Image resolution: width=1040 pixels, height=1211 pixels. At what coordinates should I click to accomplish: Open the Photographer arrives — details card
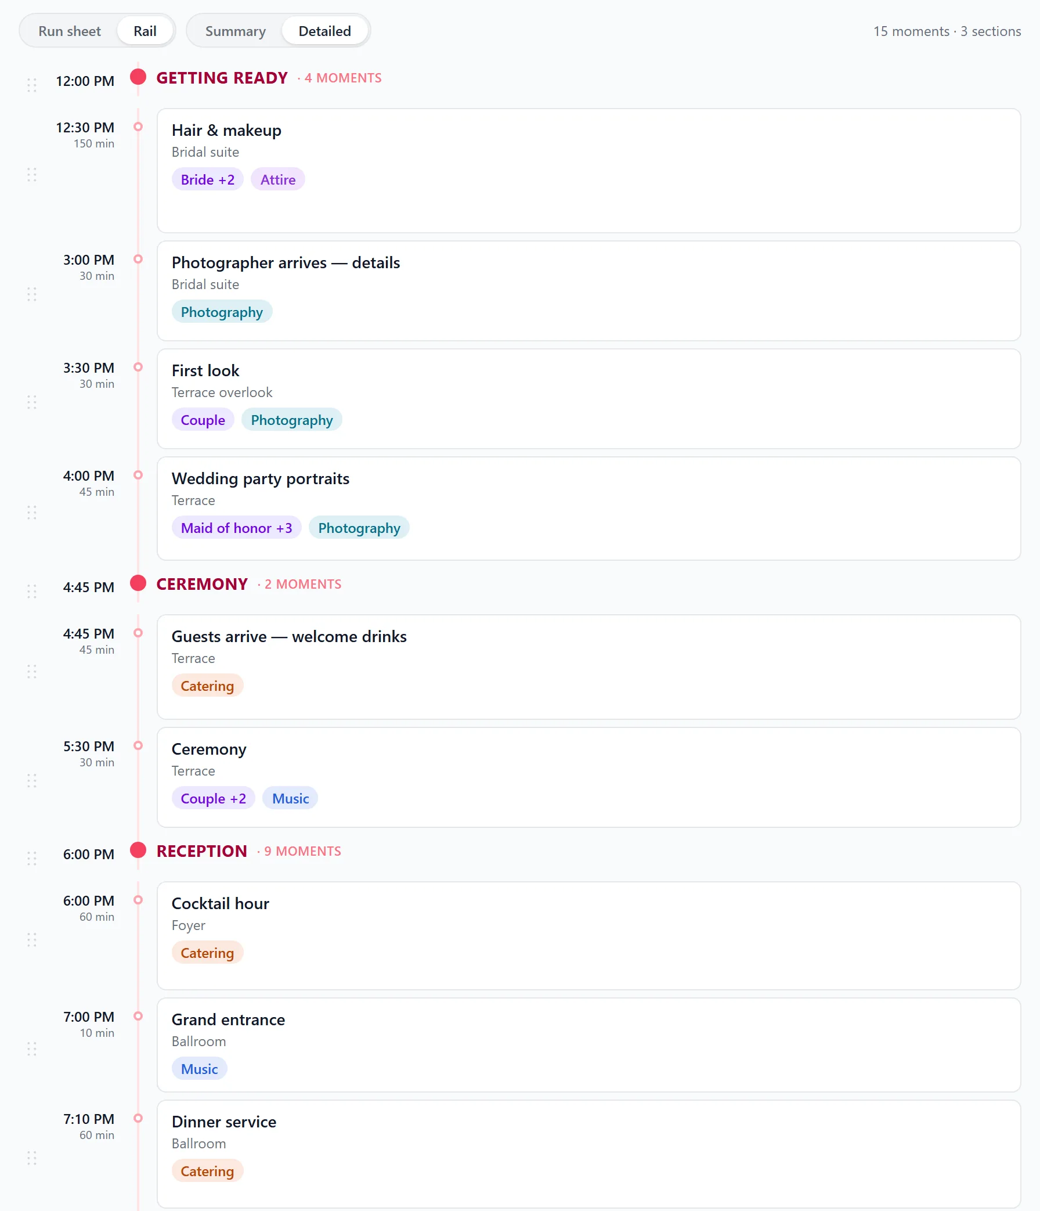[588, 290]
